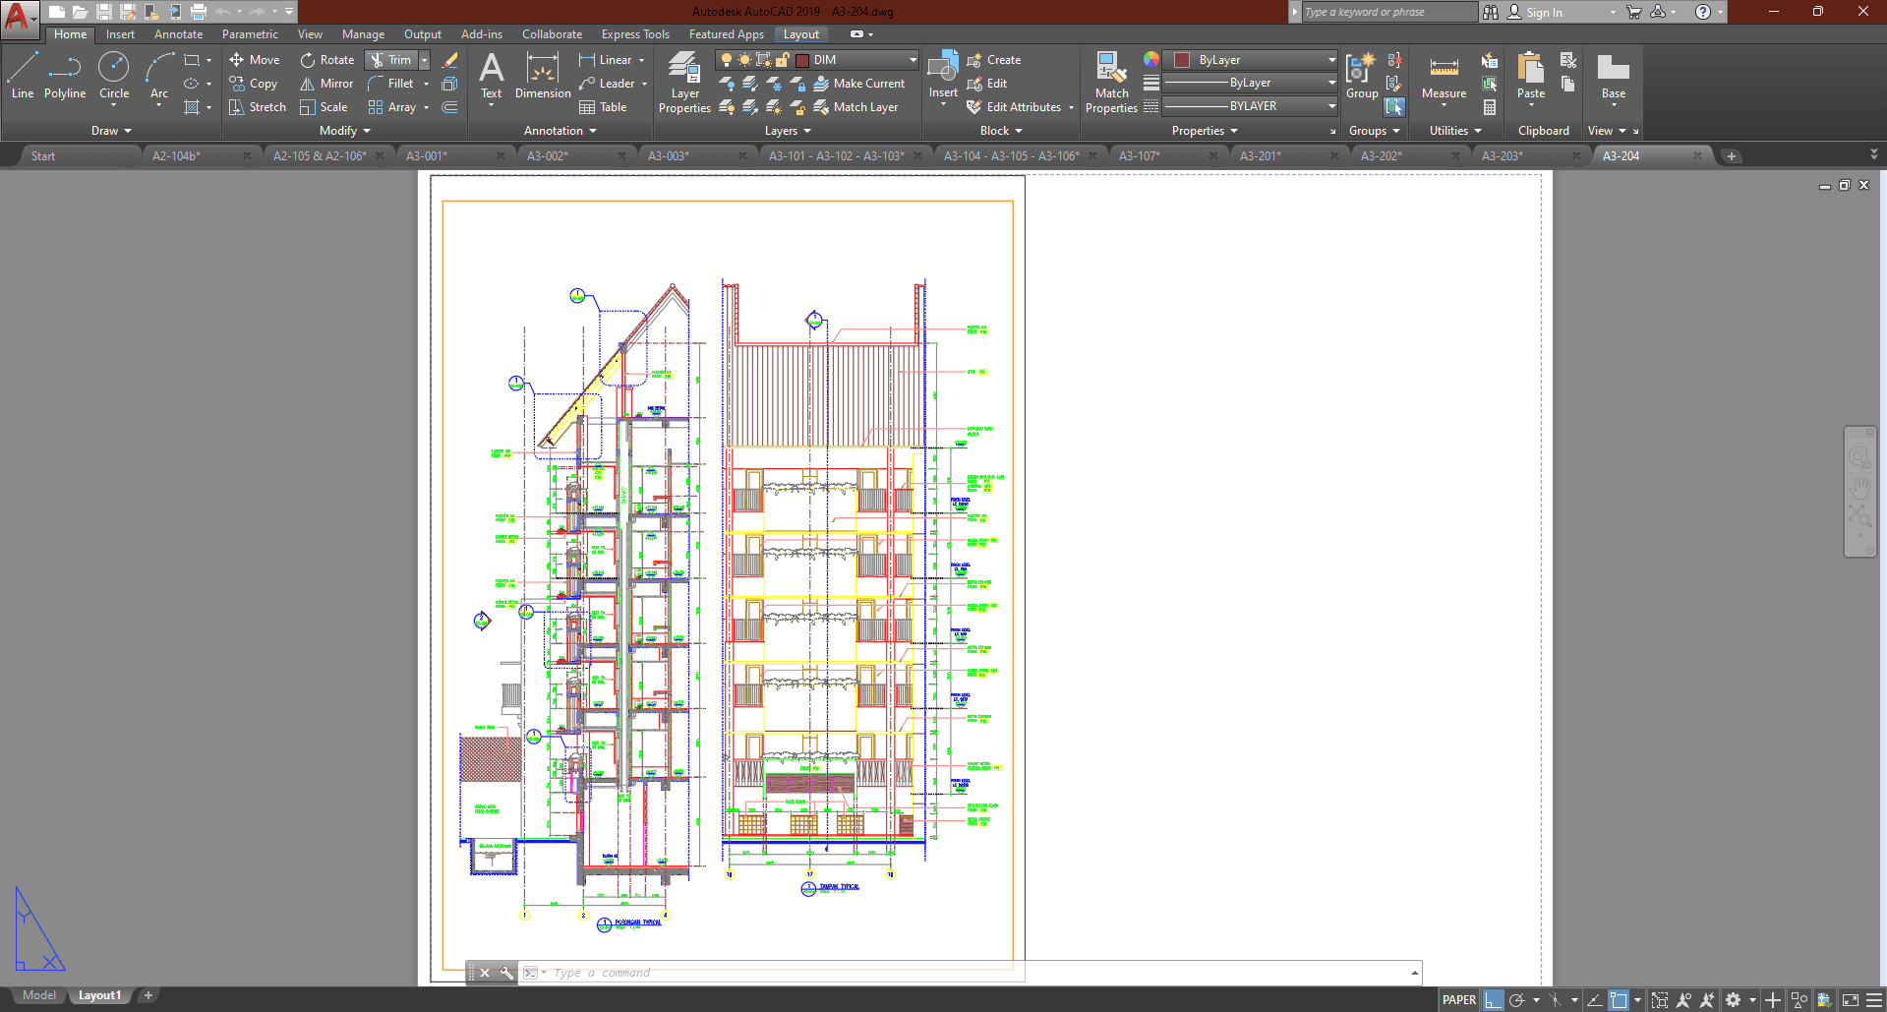Click the Measure utility icon
The height and width of the screenshot is (1012, 1887).
pos(1444,75)
